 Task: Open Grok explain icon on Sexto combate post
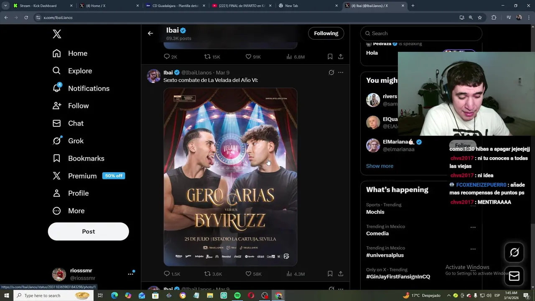point(331,72)
